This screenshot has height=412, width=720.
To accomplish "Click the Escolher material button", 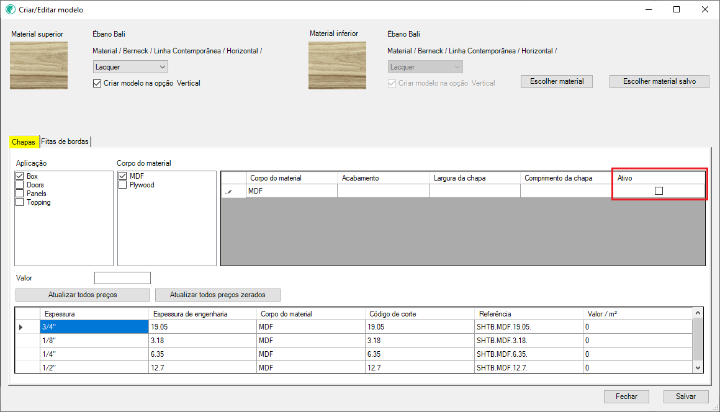I will click(x=556, y=81).
